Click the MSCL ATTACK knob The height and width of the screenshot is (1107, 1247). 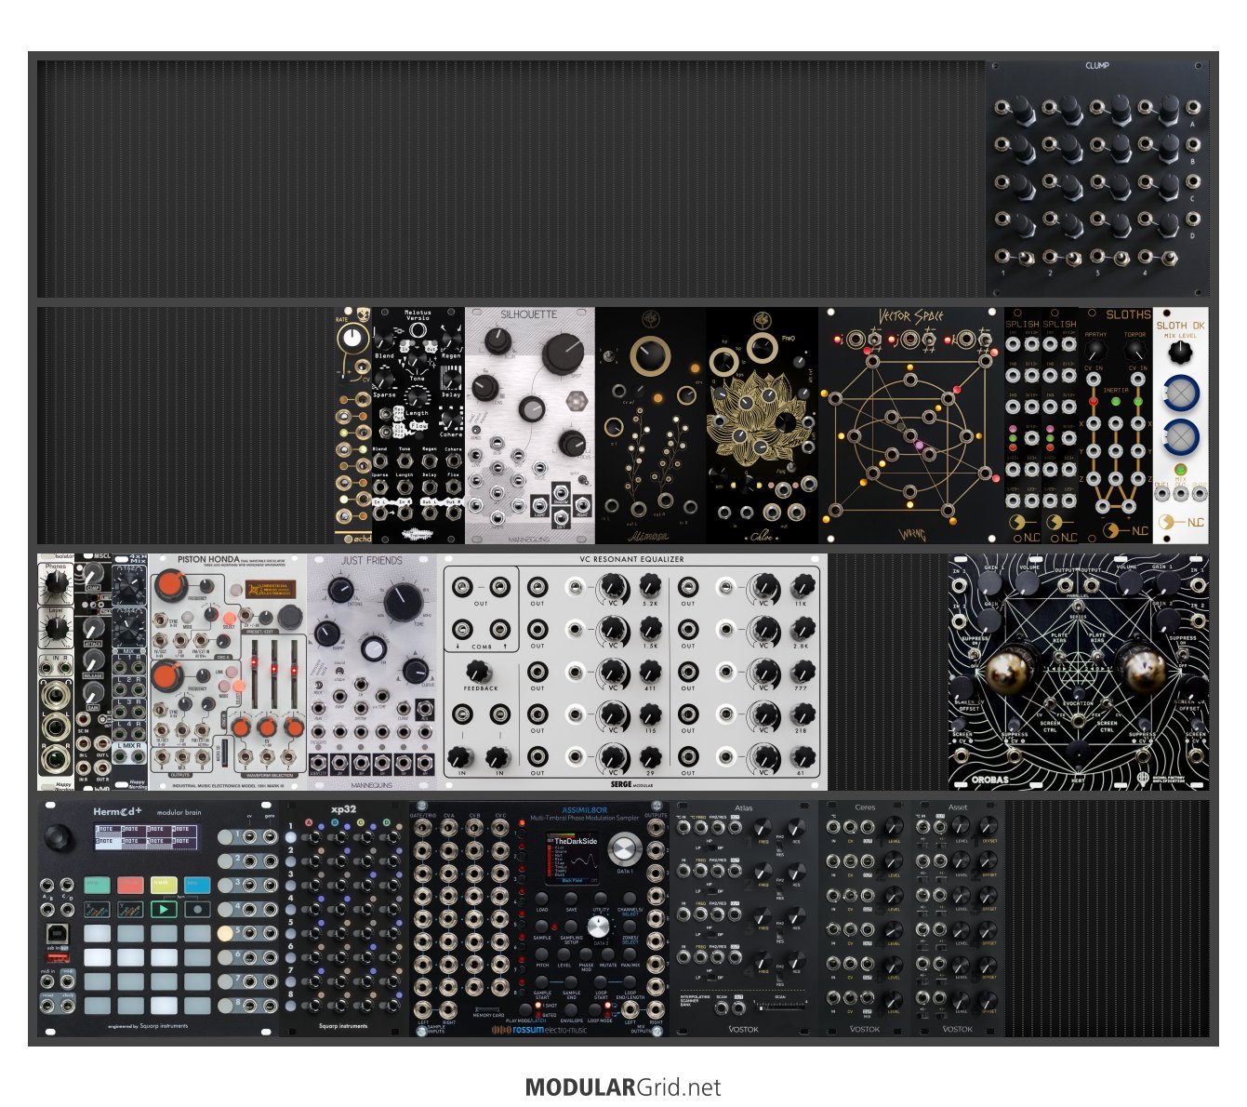tap(93, 627)
